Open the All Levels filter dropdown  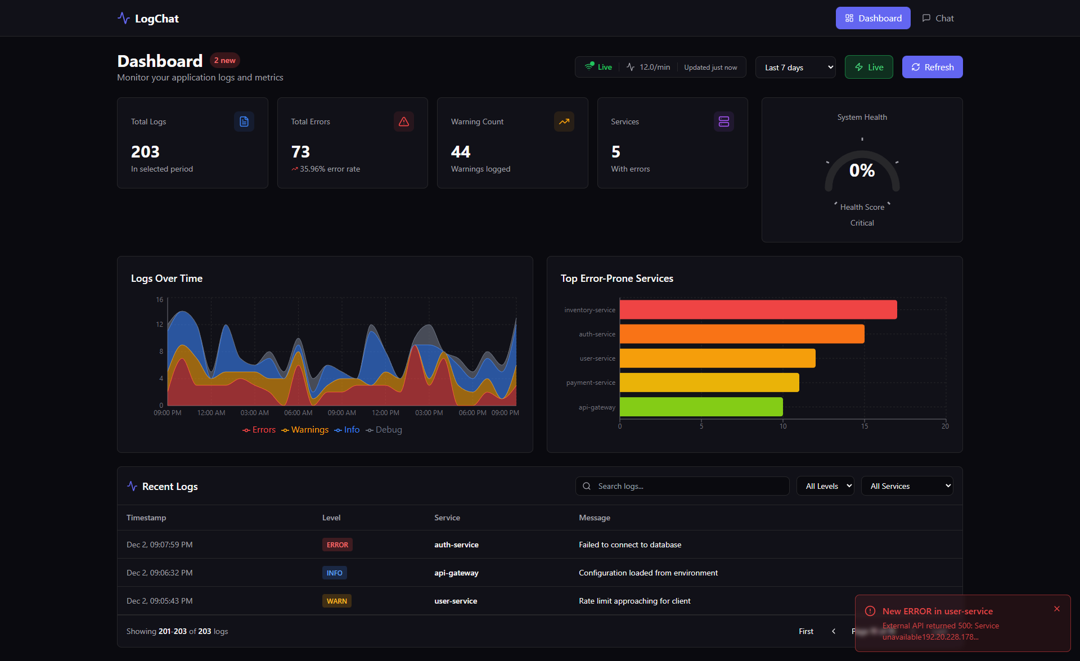pos(825,486)
